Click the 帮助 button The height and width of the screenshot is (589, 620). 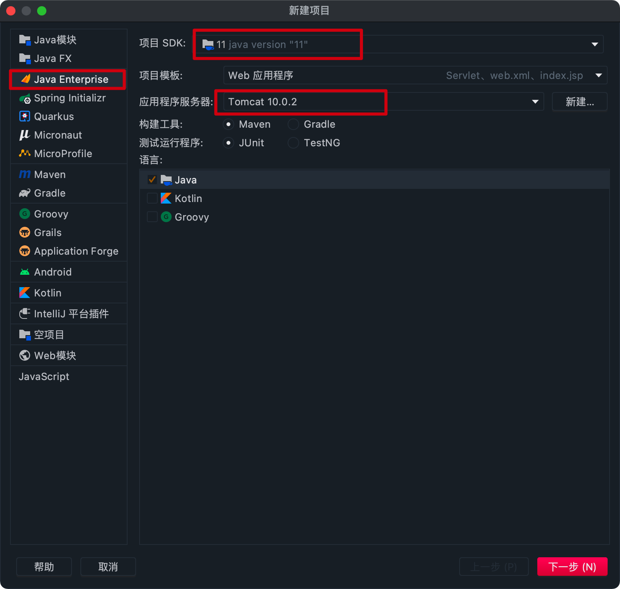coord(44,567)
